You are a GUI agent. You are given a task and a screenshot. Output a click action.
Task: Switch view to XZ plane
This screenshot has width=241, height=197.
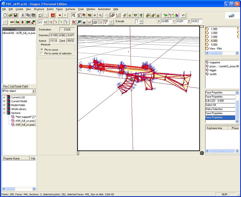pyautogui.click(x=45, y=22)
